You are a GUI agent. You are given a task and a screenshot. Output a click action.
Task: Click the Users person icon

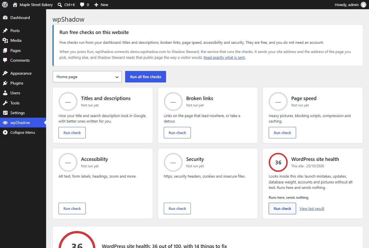[5, 93]
